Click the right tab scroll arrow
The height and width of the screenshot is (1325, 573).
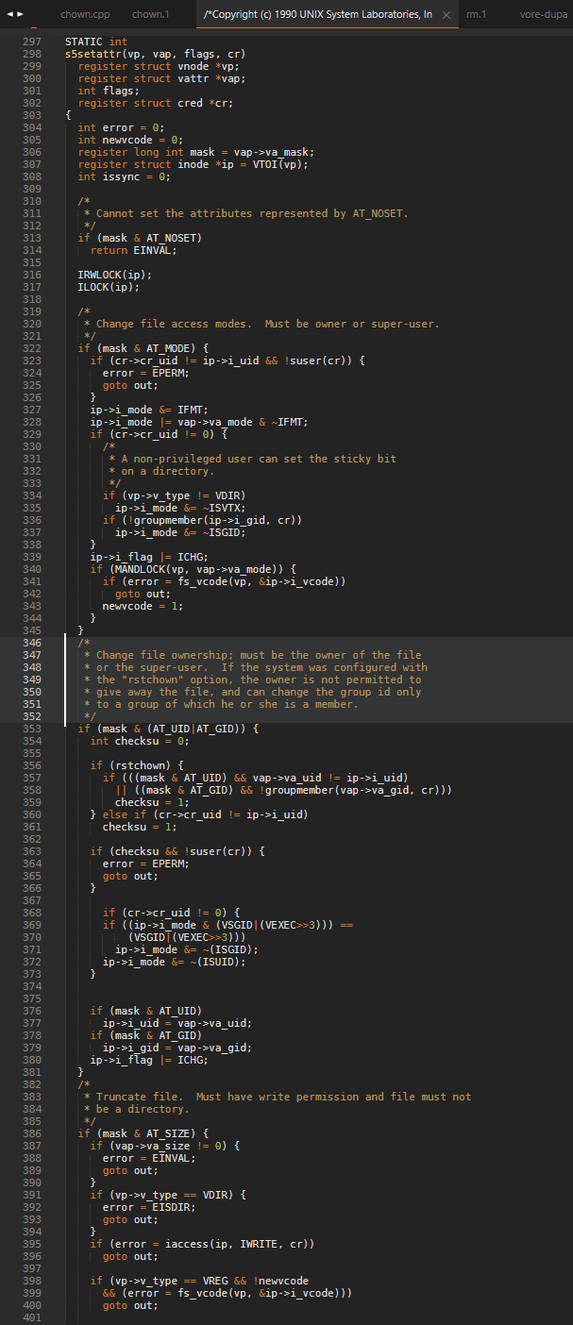tap(20, 15)
